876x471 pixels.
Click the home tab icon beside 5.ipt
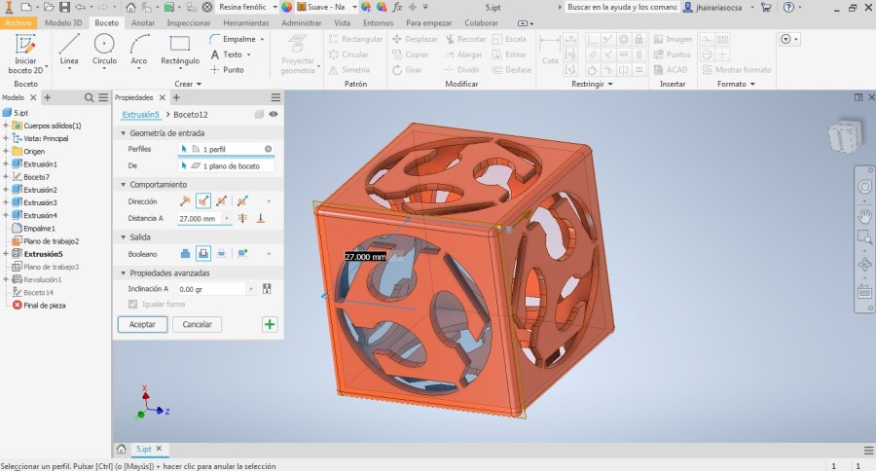[x=122, y=449]
